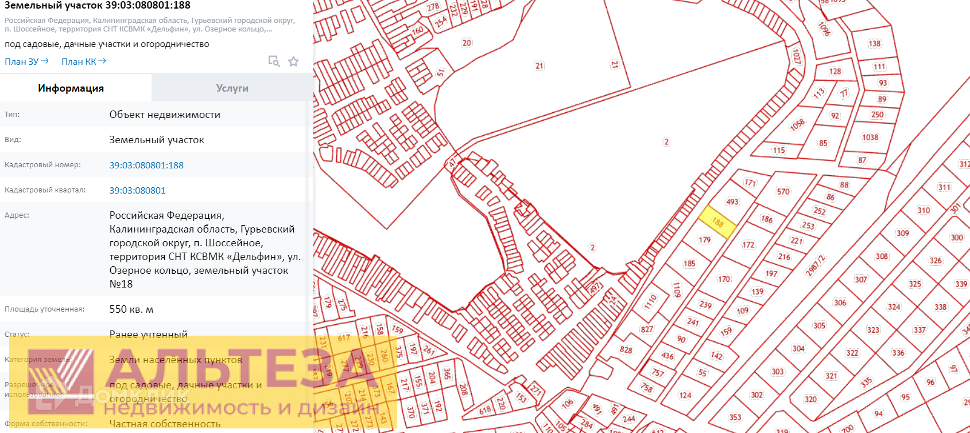Click the status value 'Ранее учтенный'
Image resolution: width=970 pixels, height=433 pixels.
tap(149, 334)
